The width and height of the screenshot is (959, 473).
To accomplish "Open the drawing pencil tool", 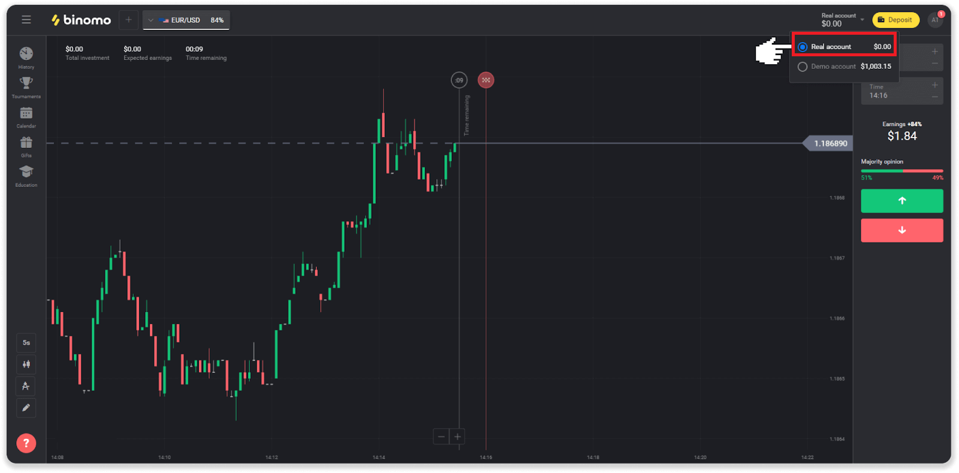I will tap(26, 408).
